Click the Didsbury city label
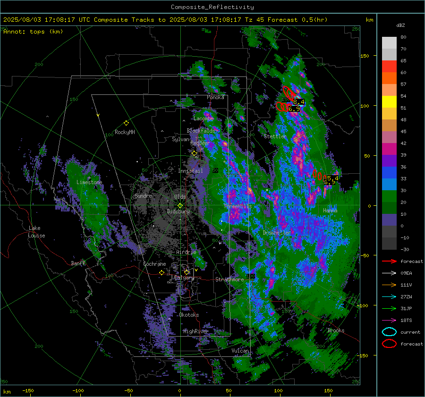Image resolution: width=425 pixels, height=397 pixels. [178, 211]
